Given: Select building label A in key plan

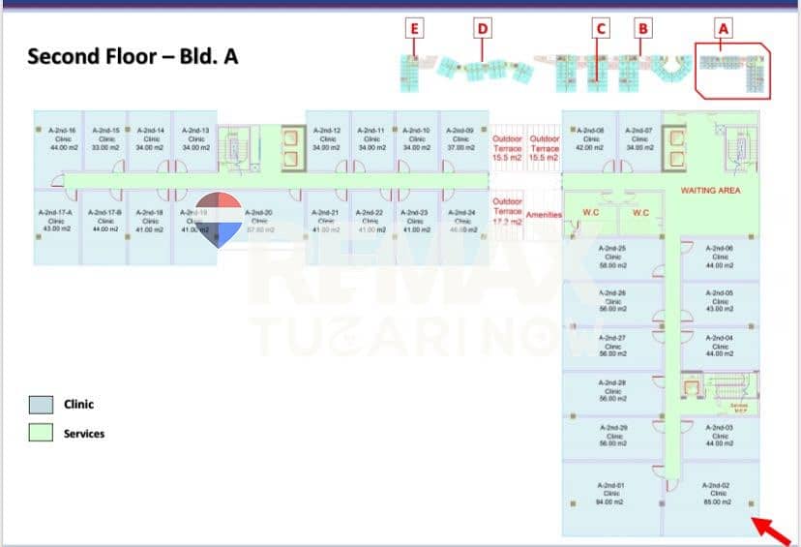Looking at the screenshot, I should tap(723, 29).
